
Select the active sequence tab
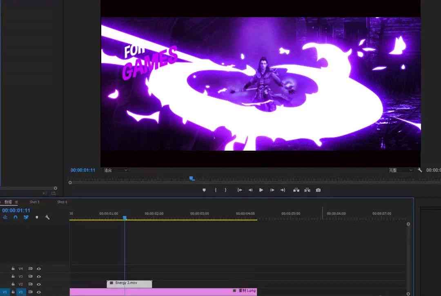click(x=8, y=202)
